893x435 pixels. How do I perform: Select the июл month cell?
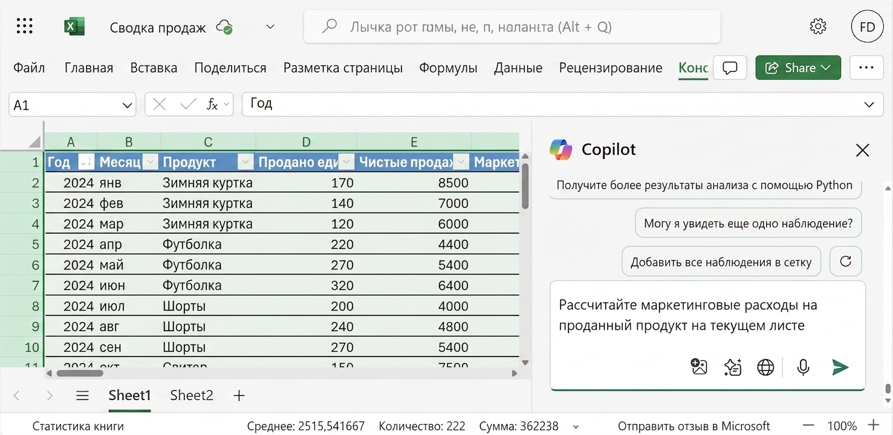tap(129, 306)
